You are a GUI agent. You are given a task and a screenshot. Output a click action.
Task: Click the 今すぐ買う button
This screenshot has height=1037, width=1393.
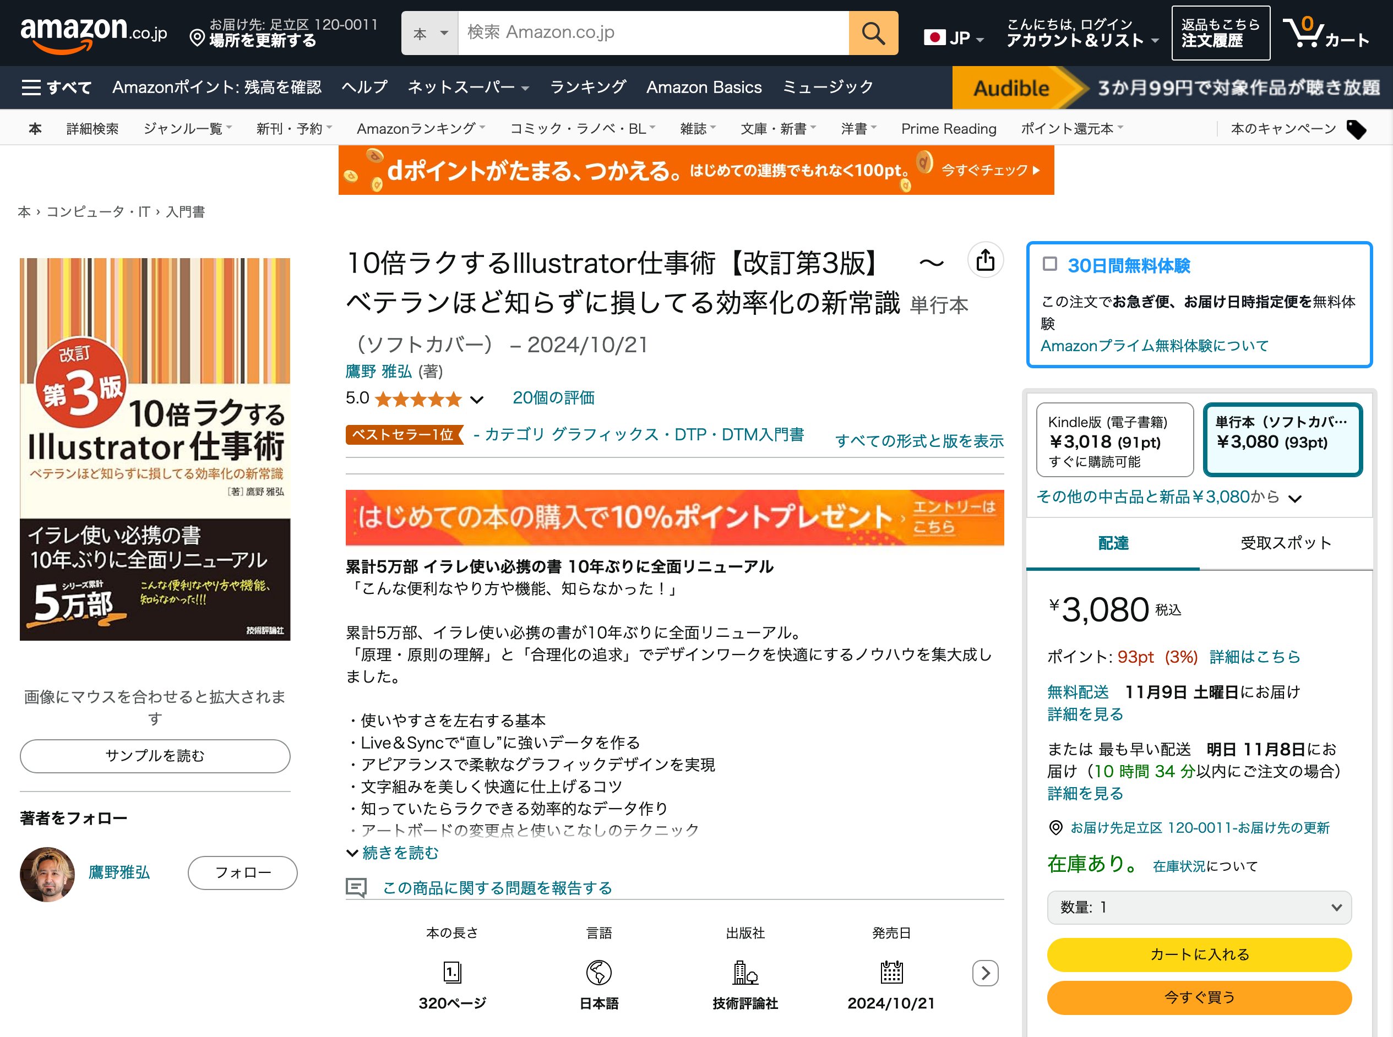pyautogui.click(x=1199, y=997)
